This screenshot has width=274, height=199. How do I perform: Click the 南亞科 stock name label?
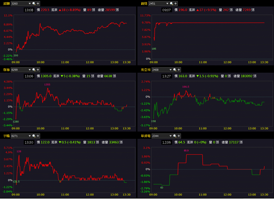click(x=146, y=70)
